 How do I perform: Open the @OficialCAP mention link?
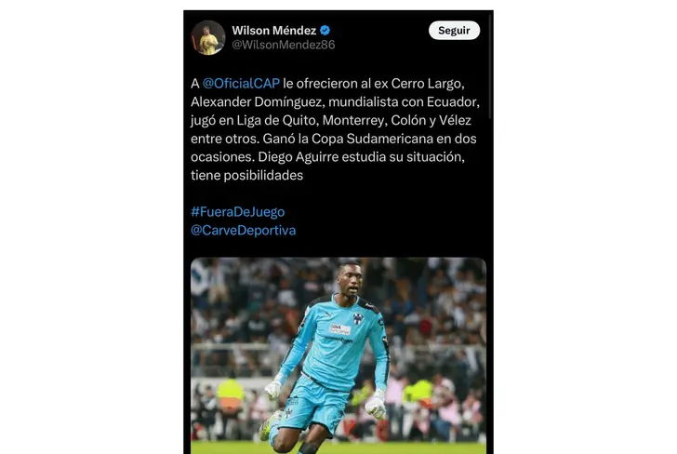click(241, 84)
